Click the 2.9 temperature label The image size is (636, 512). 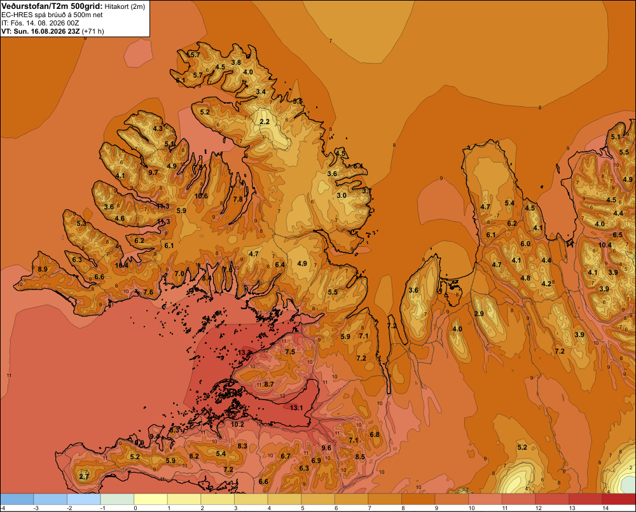[479, 314]
